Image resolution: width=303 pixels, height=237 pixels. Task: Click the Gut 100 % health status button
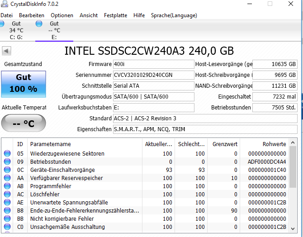click(24, 83)
